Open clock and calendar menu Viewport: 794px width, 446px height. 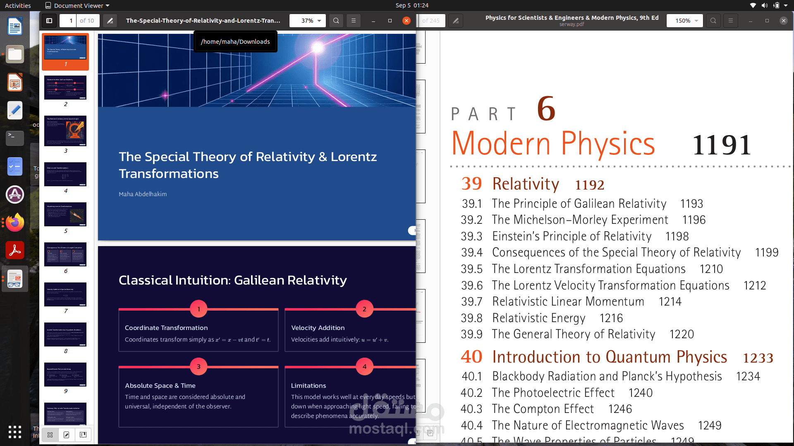[411, 5]
